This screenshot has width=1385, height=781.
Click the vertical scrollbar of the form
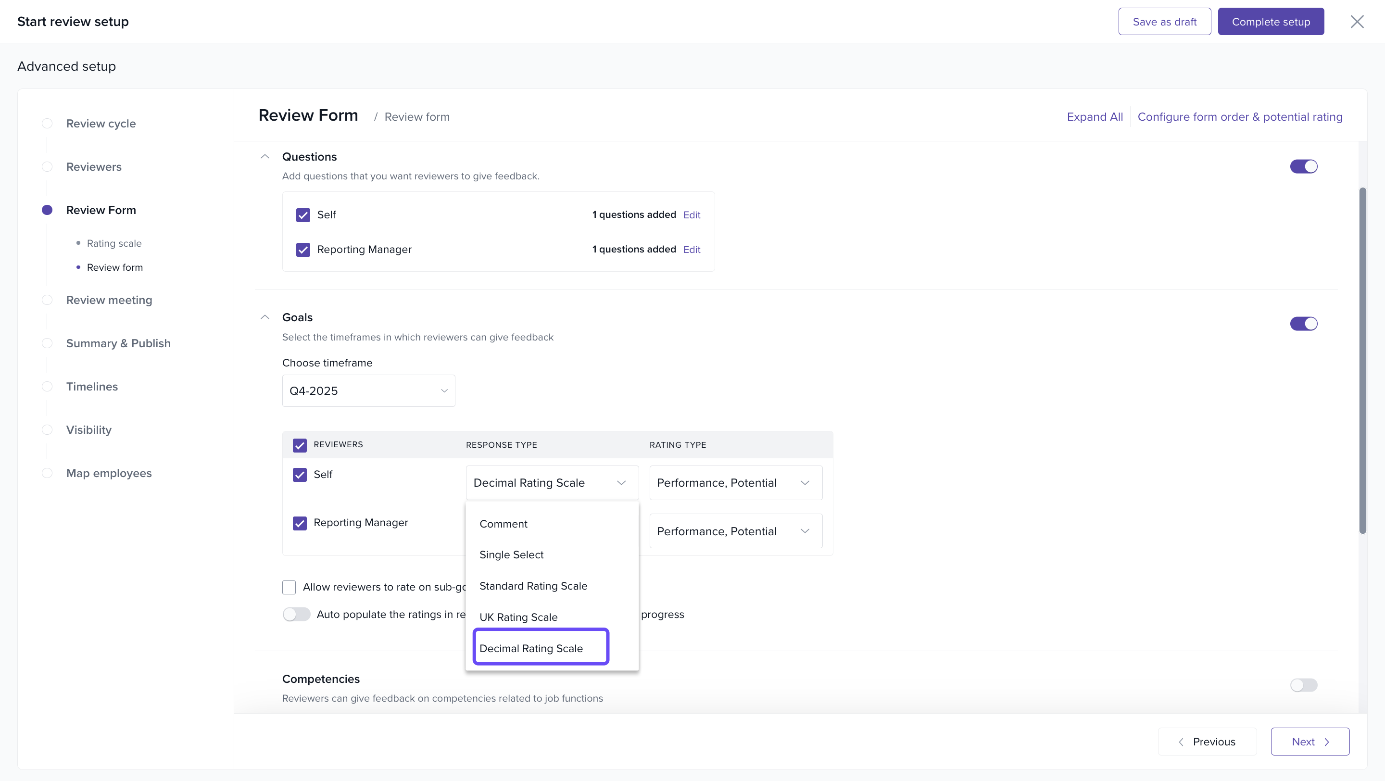[x=1362, y=360]
